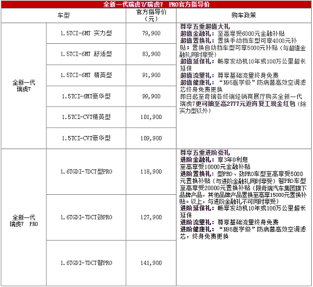Select the 车型 column header
Screen dimensions: 313x287
63,16
